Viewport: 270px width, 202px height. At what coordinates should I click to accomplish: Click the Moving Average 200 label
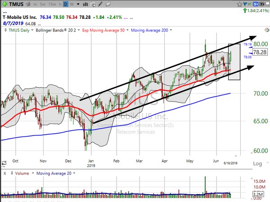[x=149, y=30]
